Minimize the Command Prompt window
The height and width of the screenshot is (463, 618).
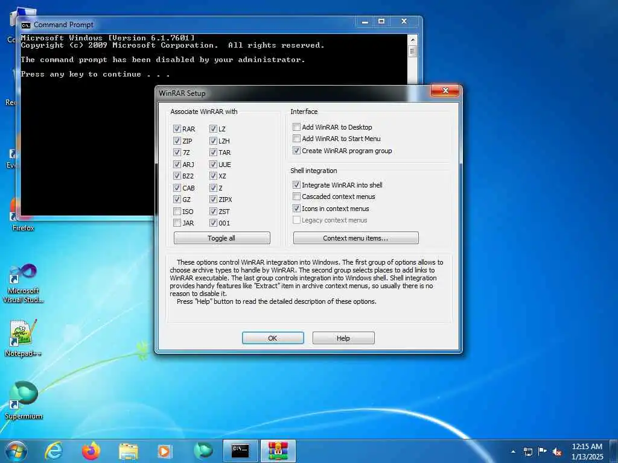point(365,21)
